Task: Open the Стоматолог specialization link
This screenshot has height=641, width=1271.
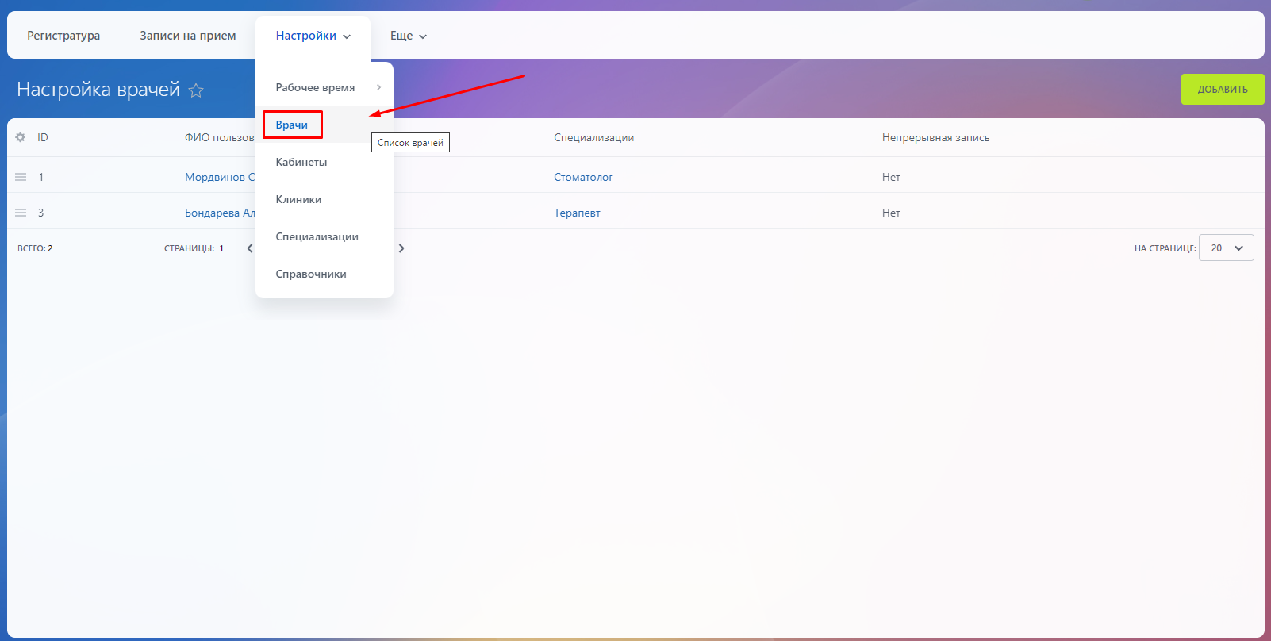Action: [x=583, y=177]
